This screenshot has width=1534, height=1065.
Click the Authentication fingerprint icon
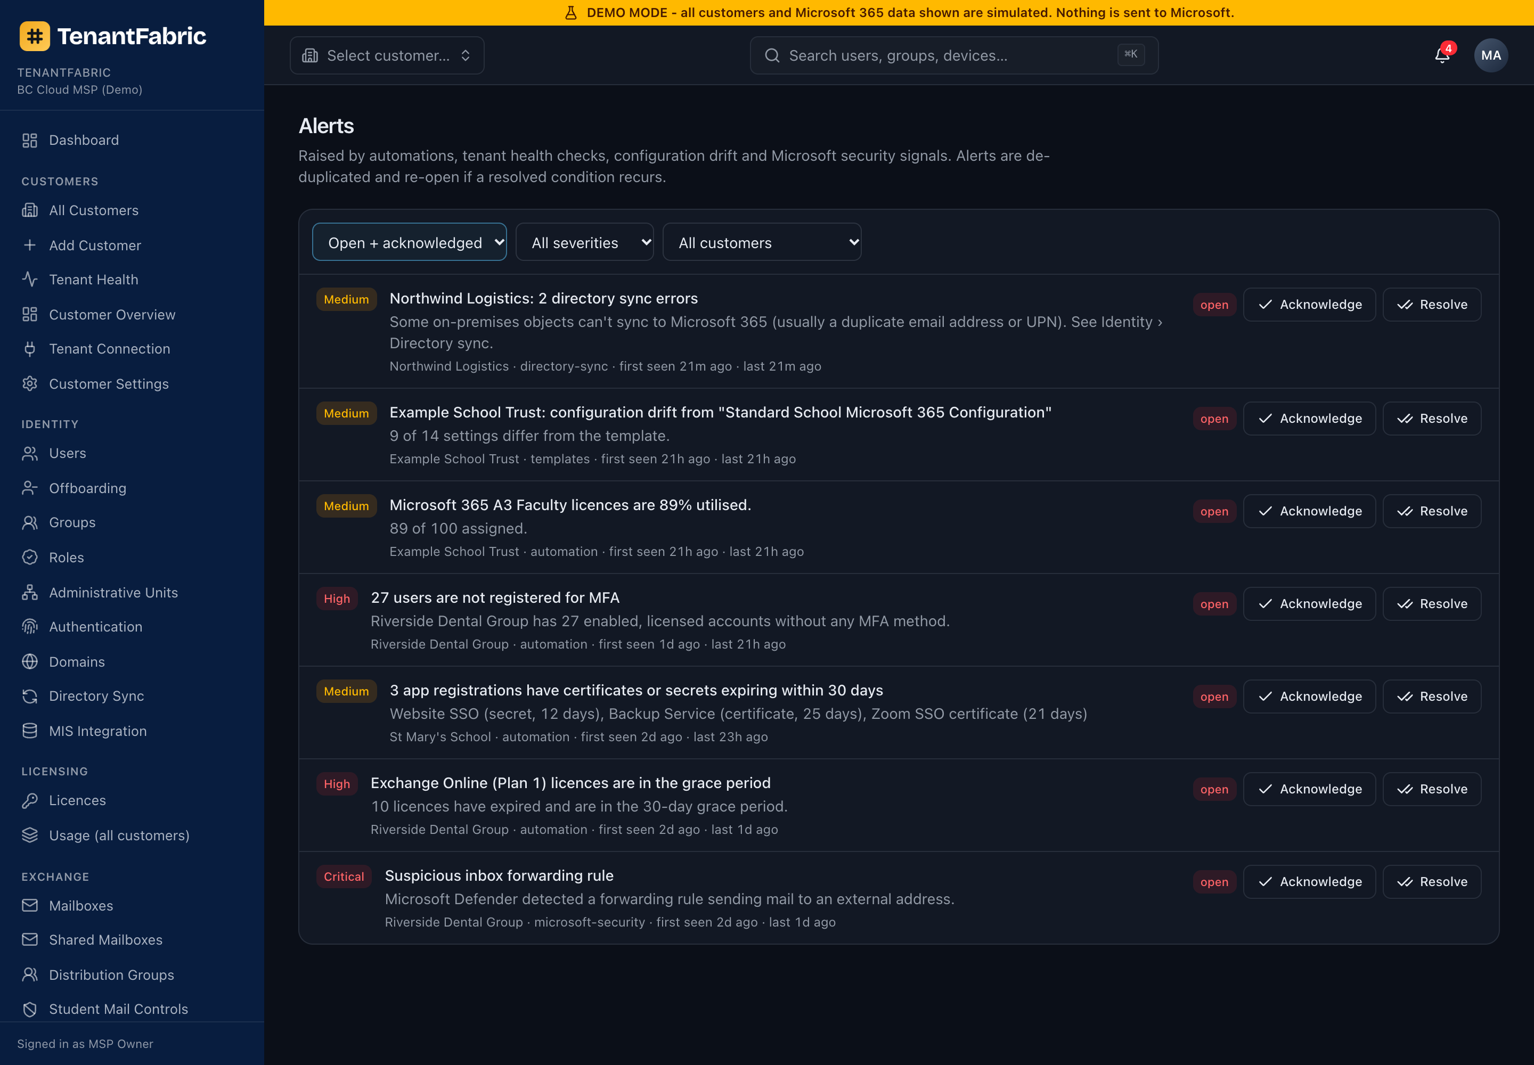(29, 627)
